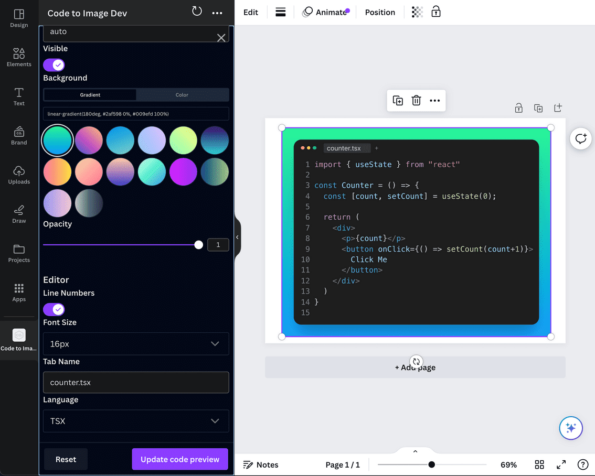The width and height of the screenshot is (595, 476).
Task: Select the Draw tool
Action: (x=19, y=214)
